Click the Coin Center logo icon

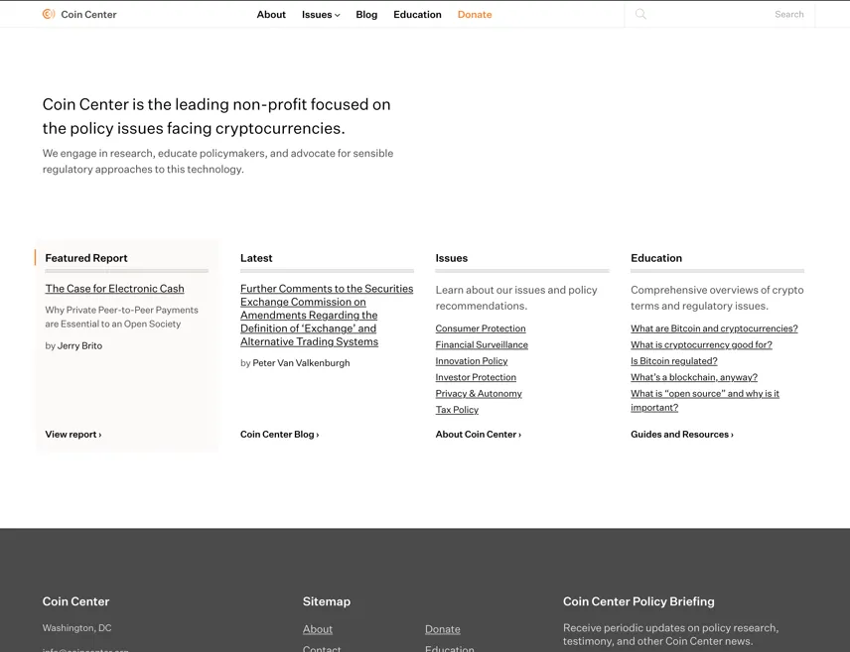coord(49,14)
